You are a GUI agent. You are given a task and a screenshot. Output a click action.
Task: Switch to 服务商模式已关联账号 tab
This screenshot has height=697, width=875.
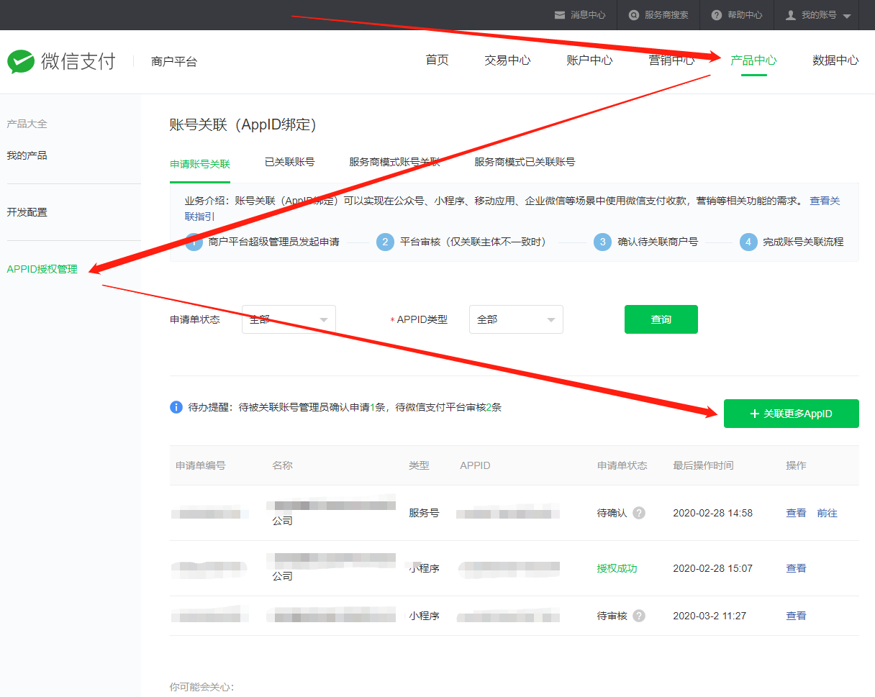525,162
